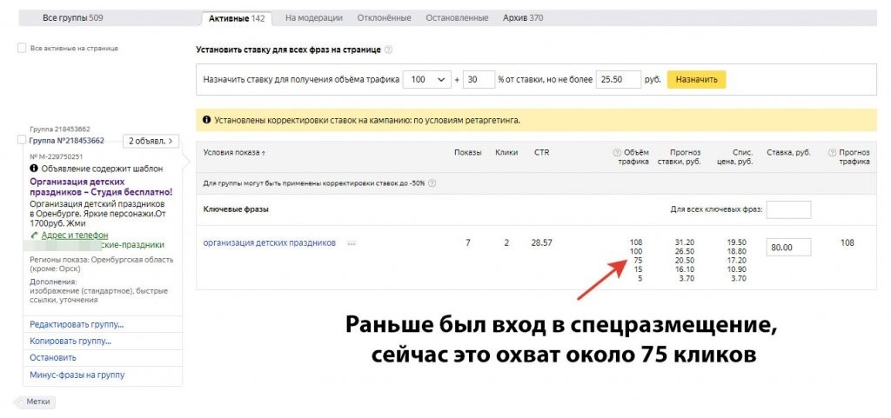Open Архив 370 tab
891x418 pixels.
point(523,18)
